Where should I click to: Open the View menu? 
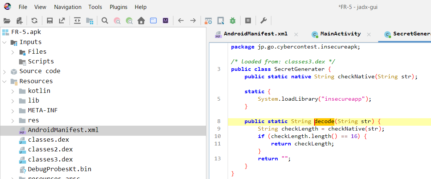pyautogui.click(x=40, y=7)
